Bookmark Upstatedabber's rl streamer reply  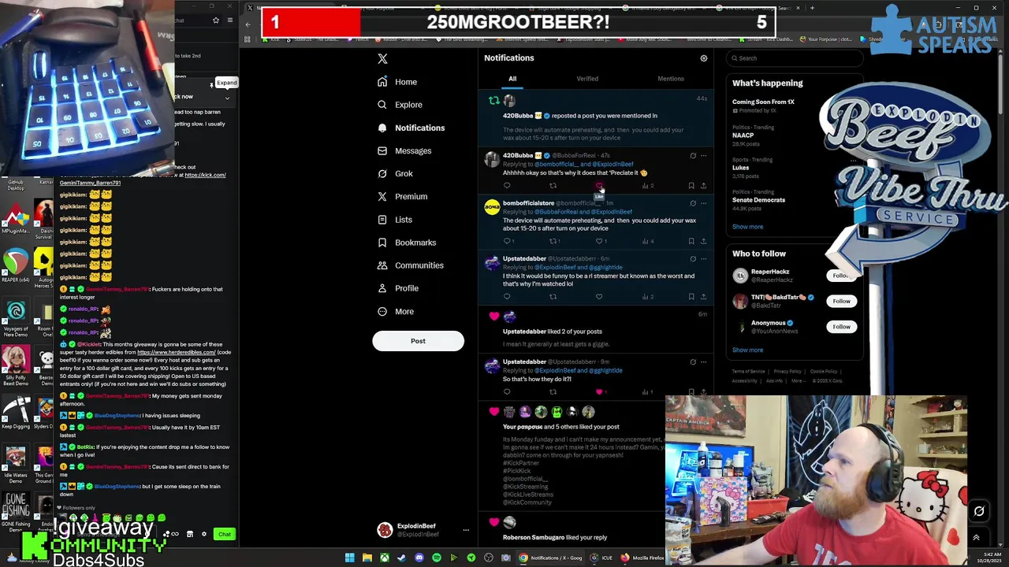691,297
